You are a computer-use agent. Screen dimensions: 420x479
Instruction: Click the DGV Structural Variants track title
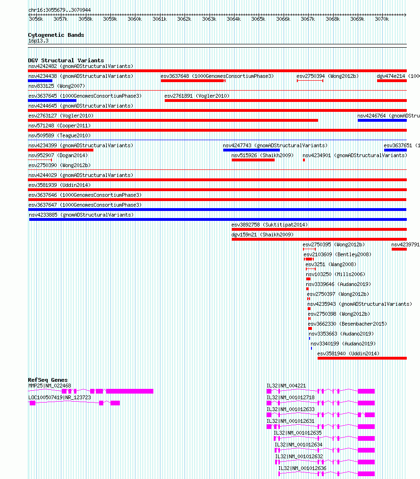66,60
